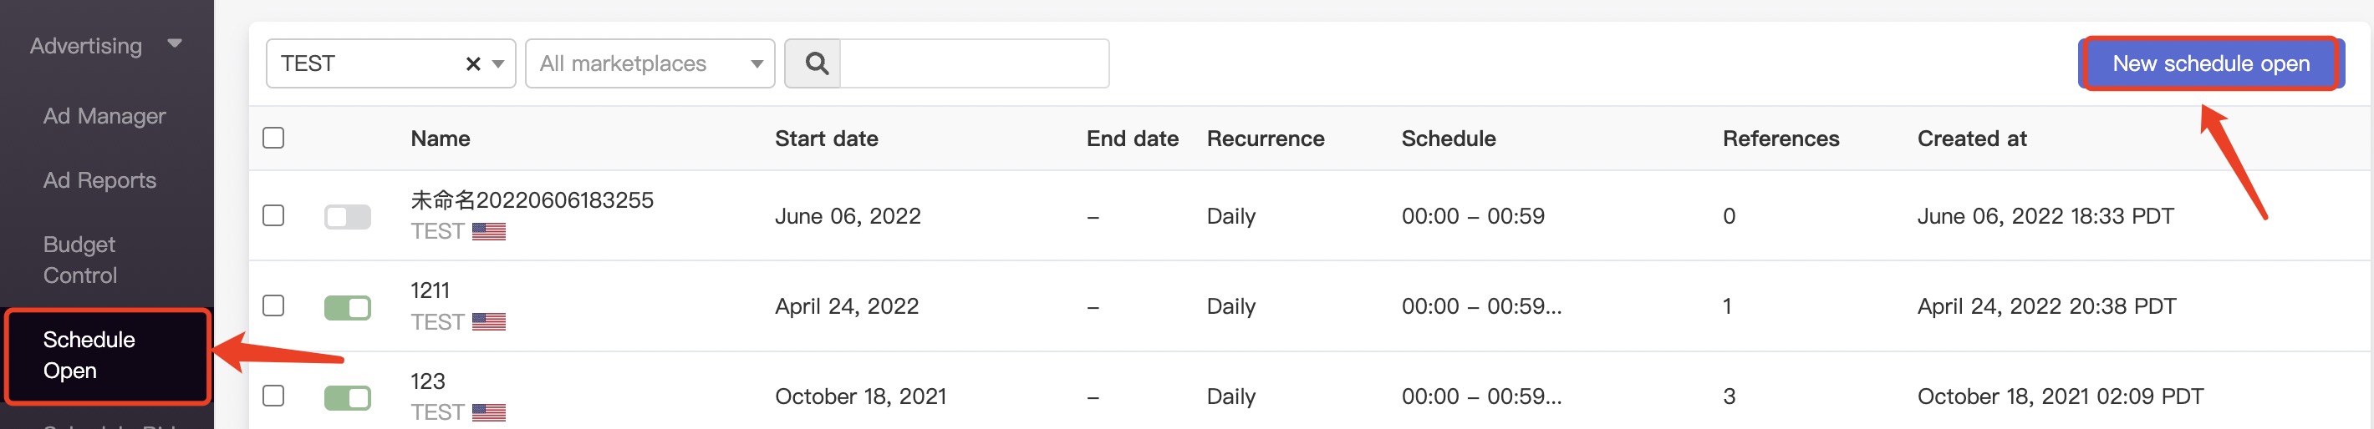Viewport: 2374px width, 429px height.
Task: Click into the search text field
Action: tap(974, 63)
